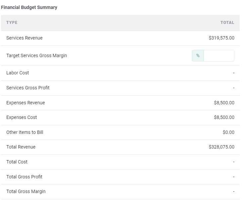Click the Services Gross Profit row label
This screenshot has width=247, height=202.
[x=28, y=88]
